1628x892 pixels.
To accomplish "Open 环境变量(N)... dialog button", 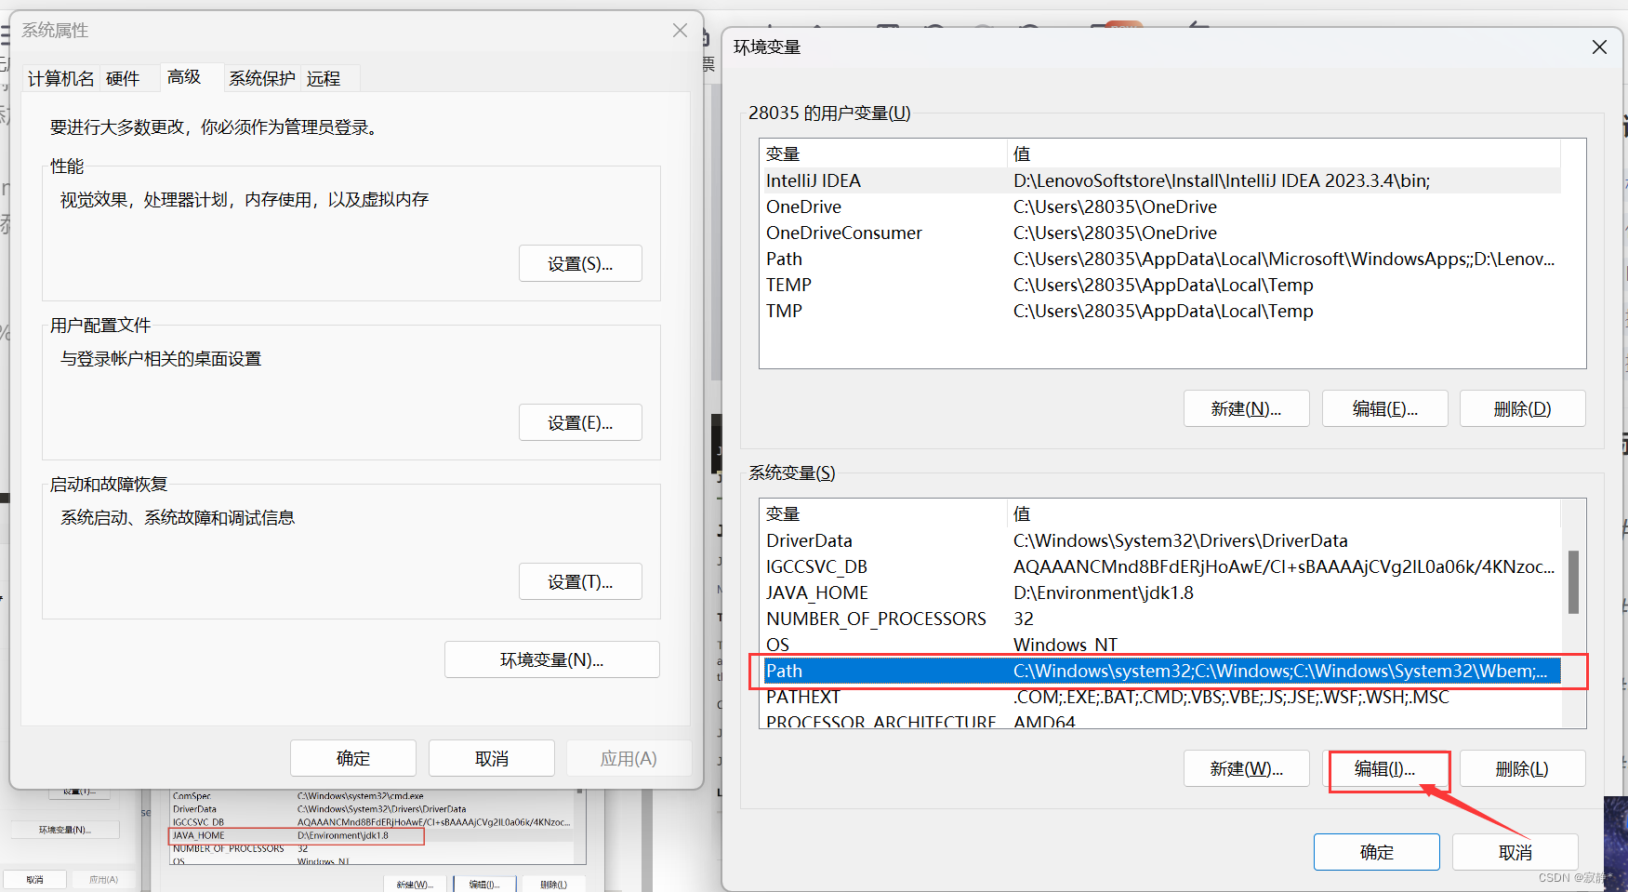I will pyautogui.click(x=552, y=659).
